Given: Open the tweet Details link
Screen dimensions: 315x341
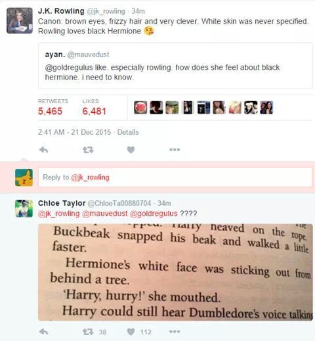Looking at the screenshot, I should [128, 132].
